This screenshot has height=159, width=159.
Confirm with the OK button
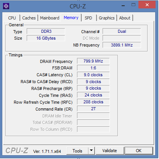pyautogui.click(x=139, y=151)
